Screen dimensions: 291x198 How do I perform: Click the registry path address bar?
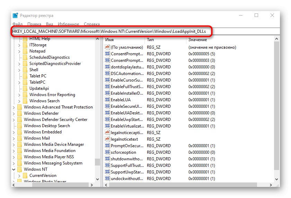(x=146, y=31)
